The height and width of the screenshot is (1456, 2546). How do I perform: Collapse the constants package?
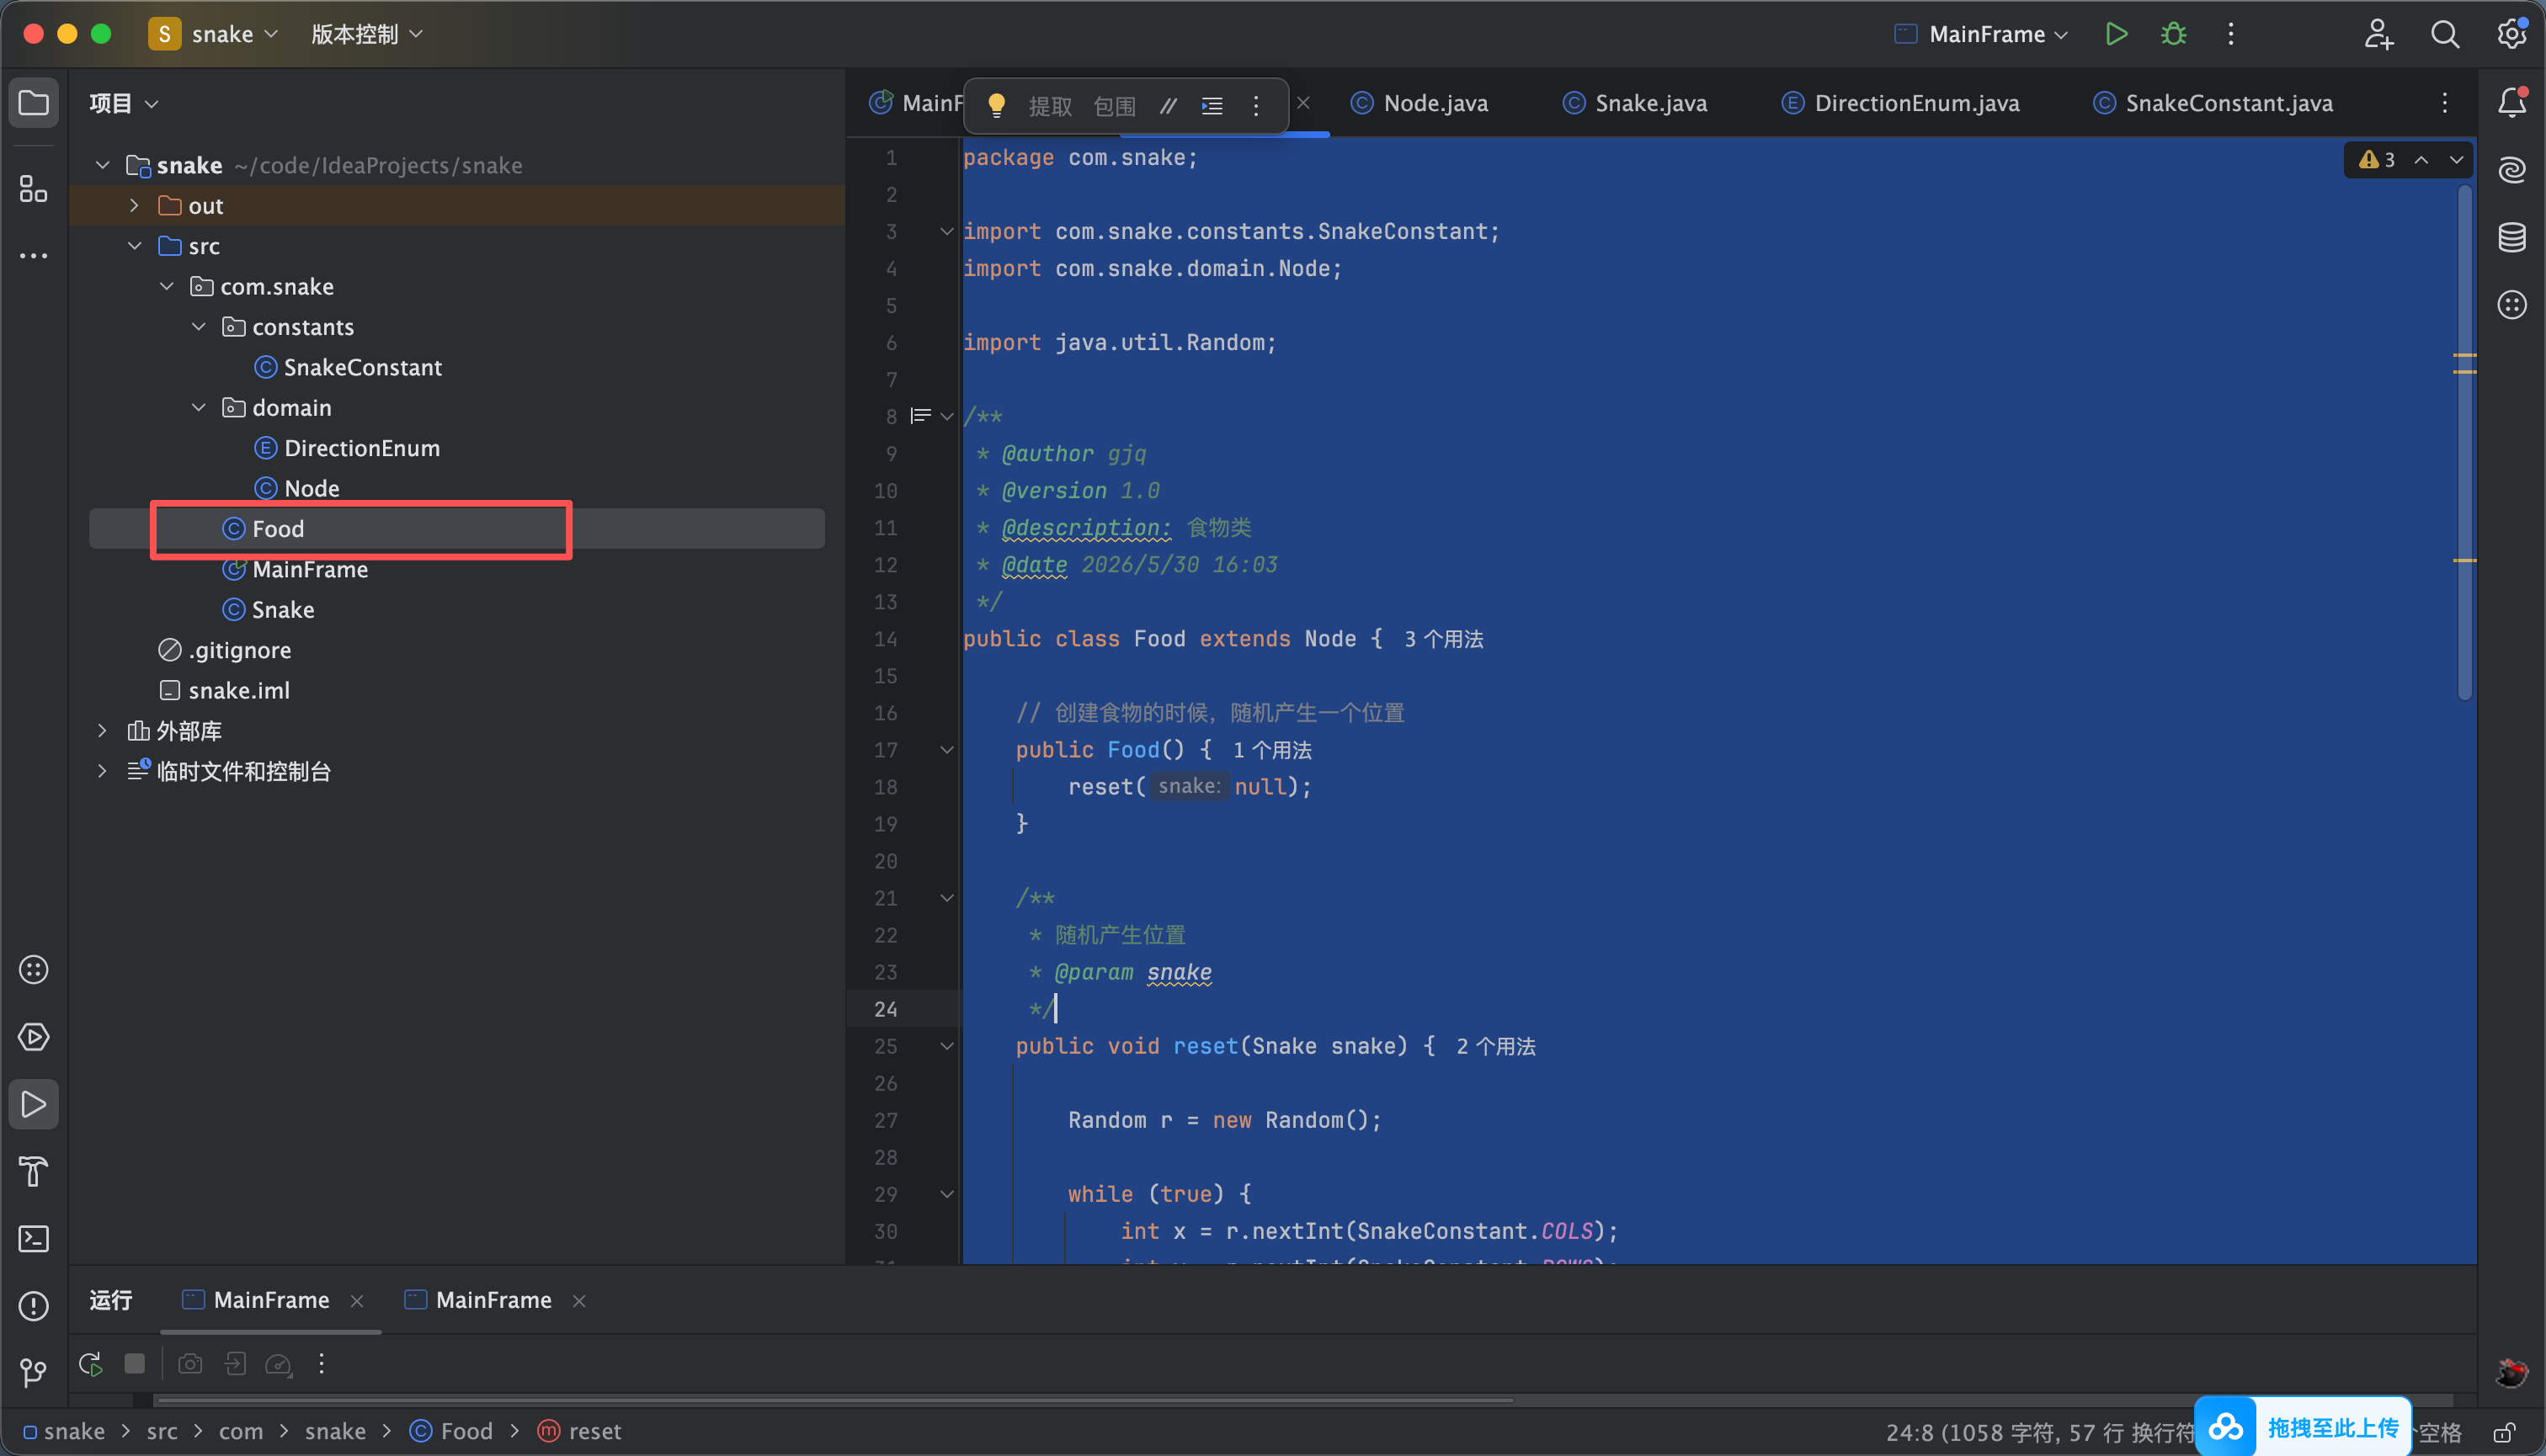click(x=199, y=327)
